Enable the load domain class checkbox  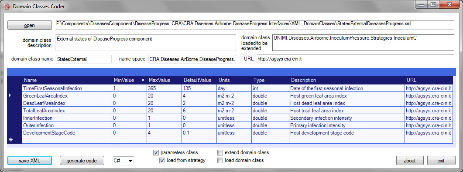[x=220, y=161]
